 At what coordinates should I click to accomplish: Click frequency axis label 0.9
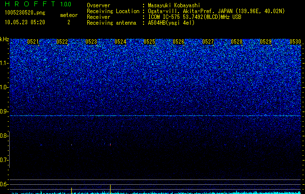tap(4, 112)
